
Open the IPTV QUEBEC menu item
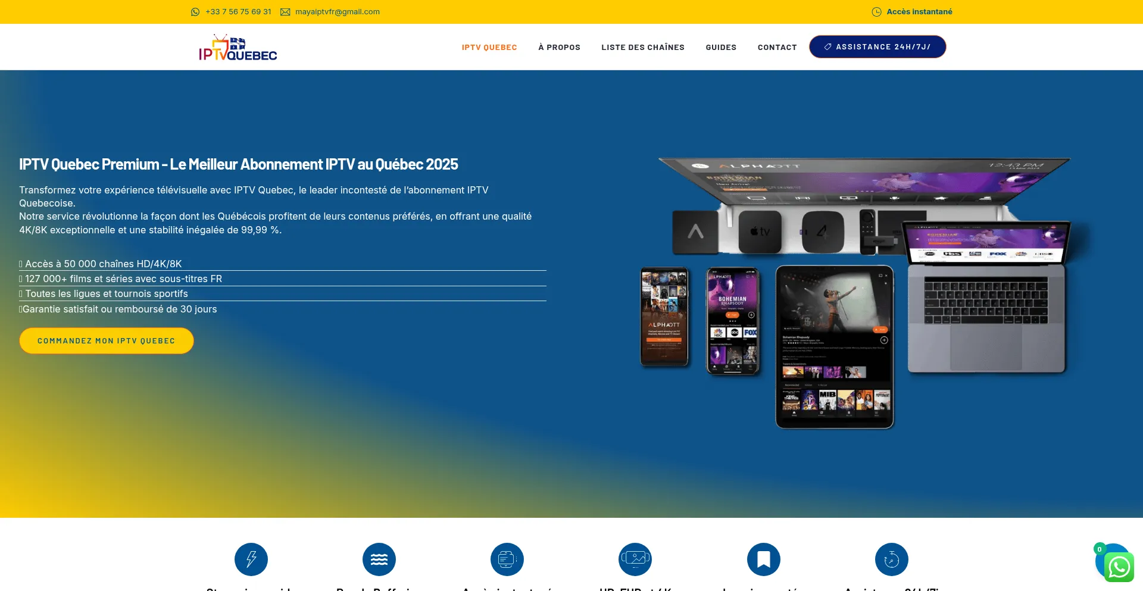point(489,48)
